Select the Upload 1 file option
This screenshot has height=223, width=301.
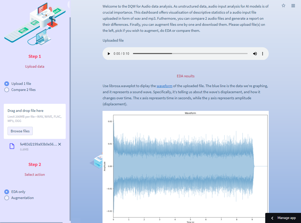[x=7, y=84]
